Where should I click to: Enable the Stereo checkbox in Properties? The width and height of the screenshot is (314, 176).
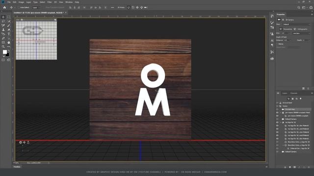[277, 44]
